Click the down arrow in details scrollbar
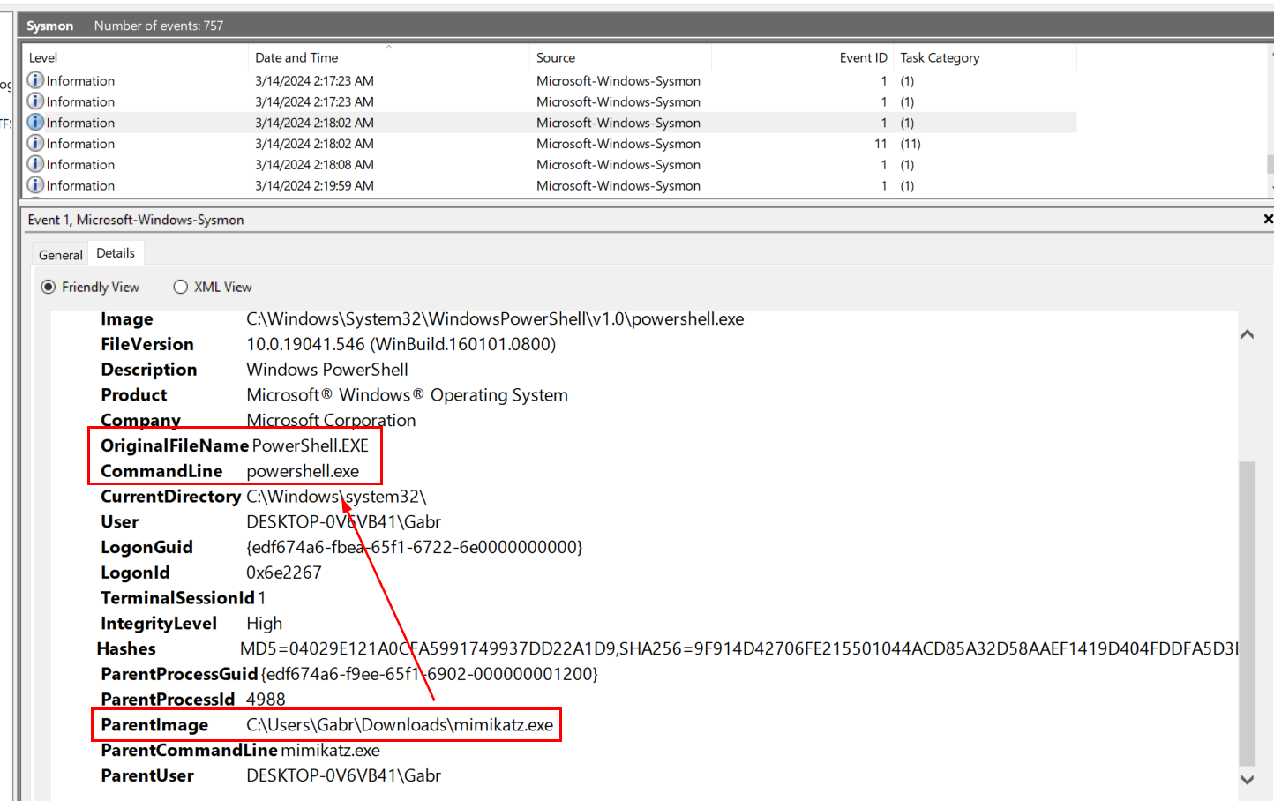 coord(1247,779)
